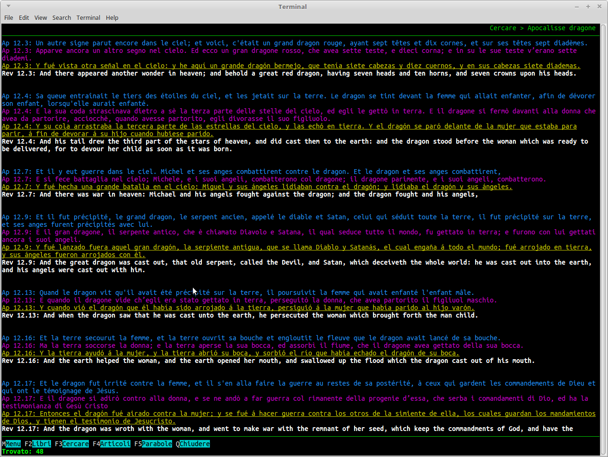Open the Help menu

coord(112,17)
